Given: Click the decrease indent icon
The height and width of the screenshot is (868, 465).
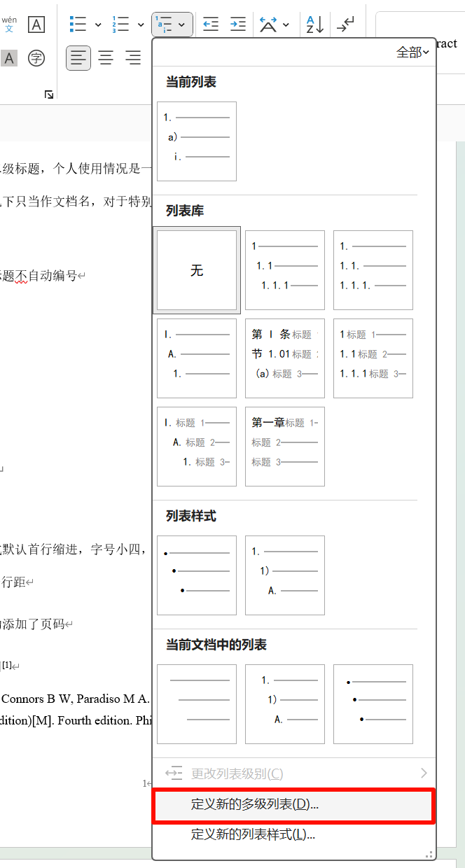Looking at the screenshot, I should click(210, 24).
